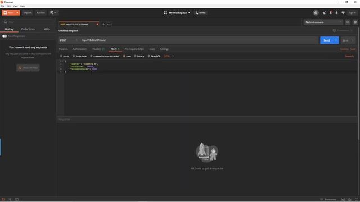Open the View menu
Image resolution: width=360 pixels, height=202 pixels.
pos(15,6)
